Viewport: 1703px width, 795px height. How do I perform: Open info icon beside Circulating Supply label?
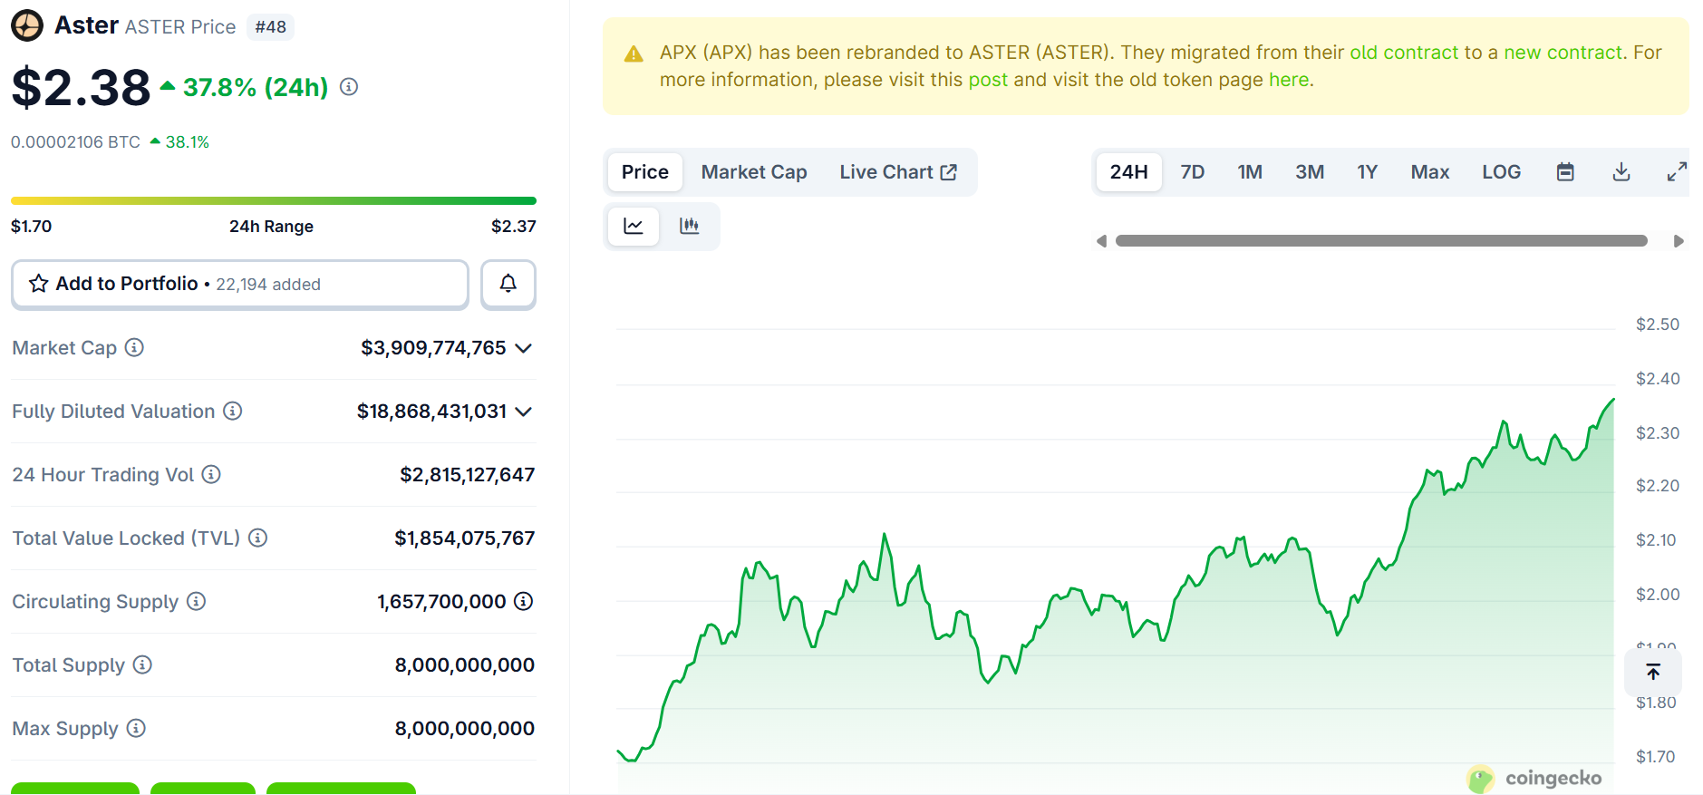coord(197,601)
